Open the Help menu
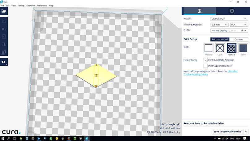 coord(51,6)
